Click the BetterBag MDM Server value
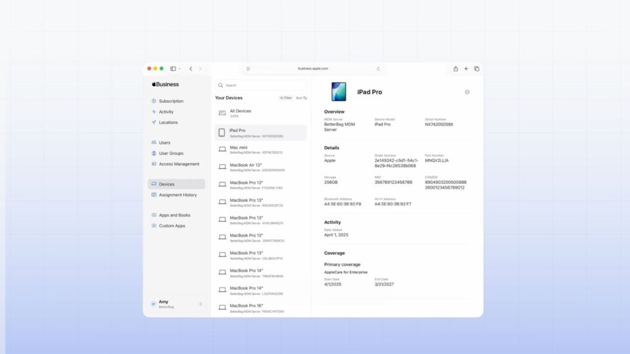630x354 pixels. tap(340, 127)
